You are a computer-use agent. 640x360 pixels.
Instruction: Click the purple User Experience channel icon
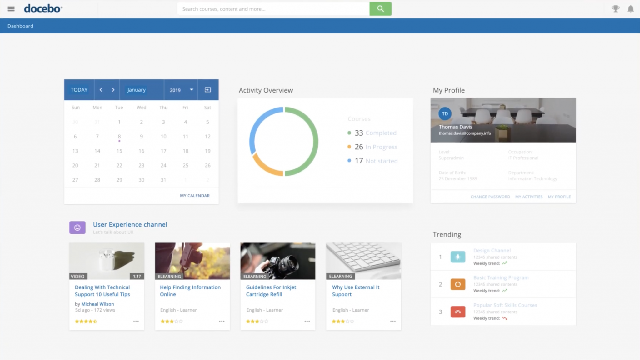[77, 227]
